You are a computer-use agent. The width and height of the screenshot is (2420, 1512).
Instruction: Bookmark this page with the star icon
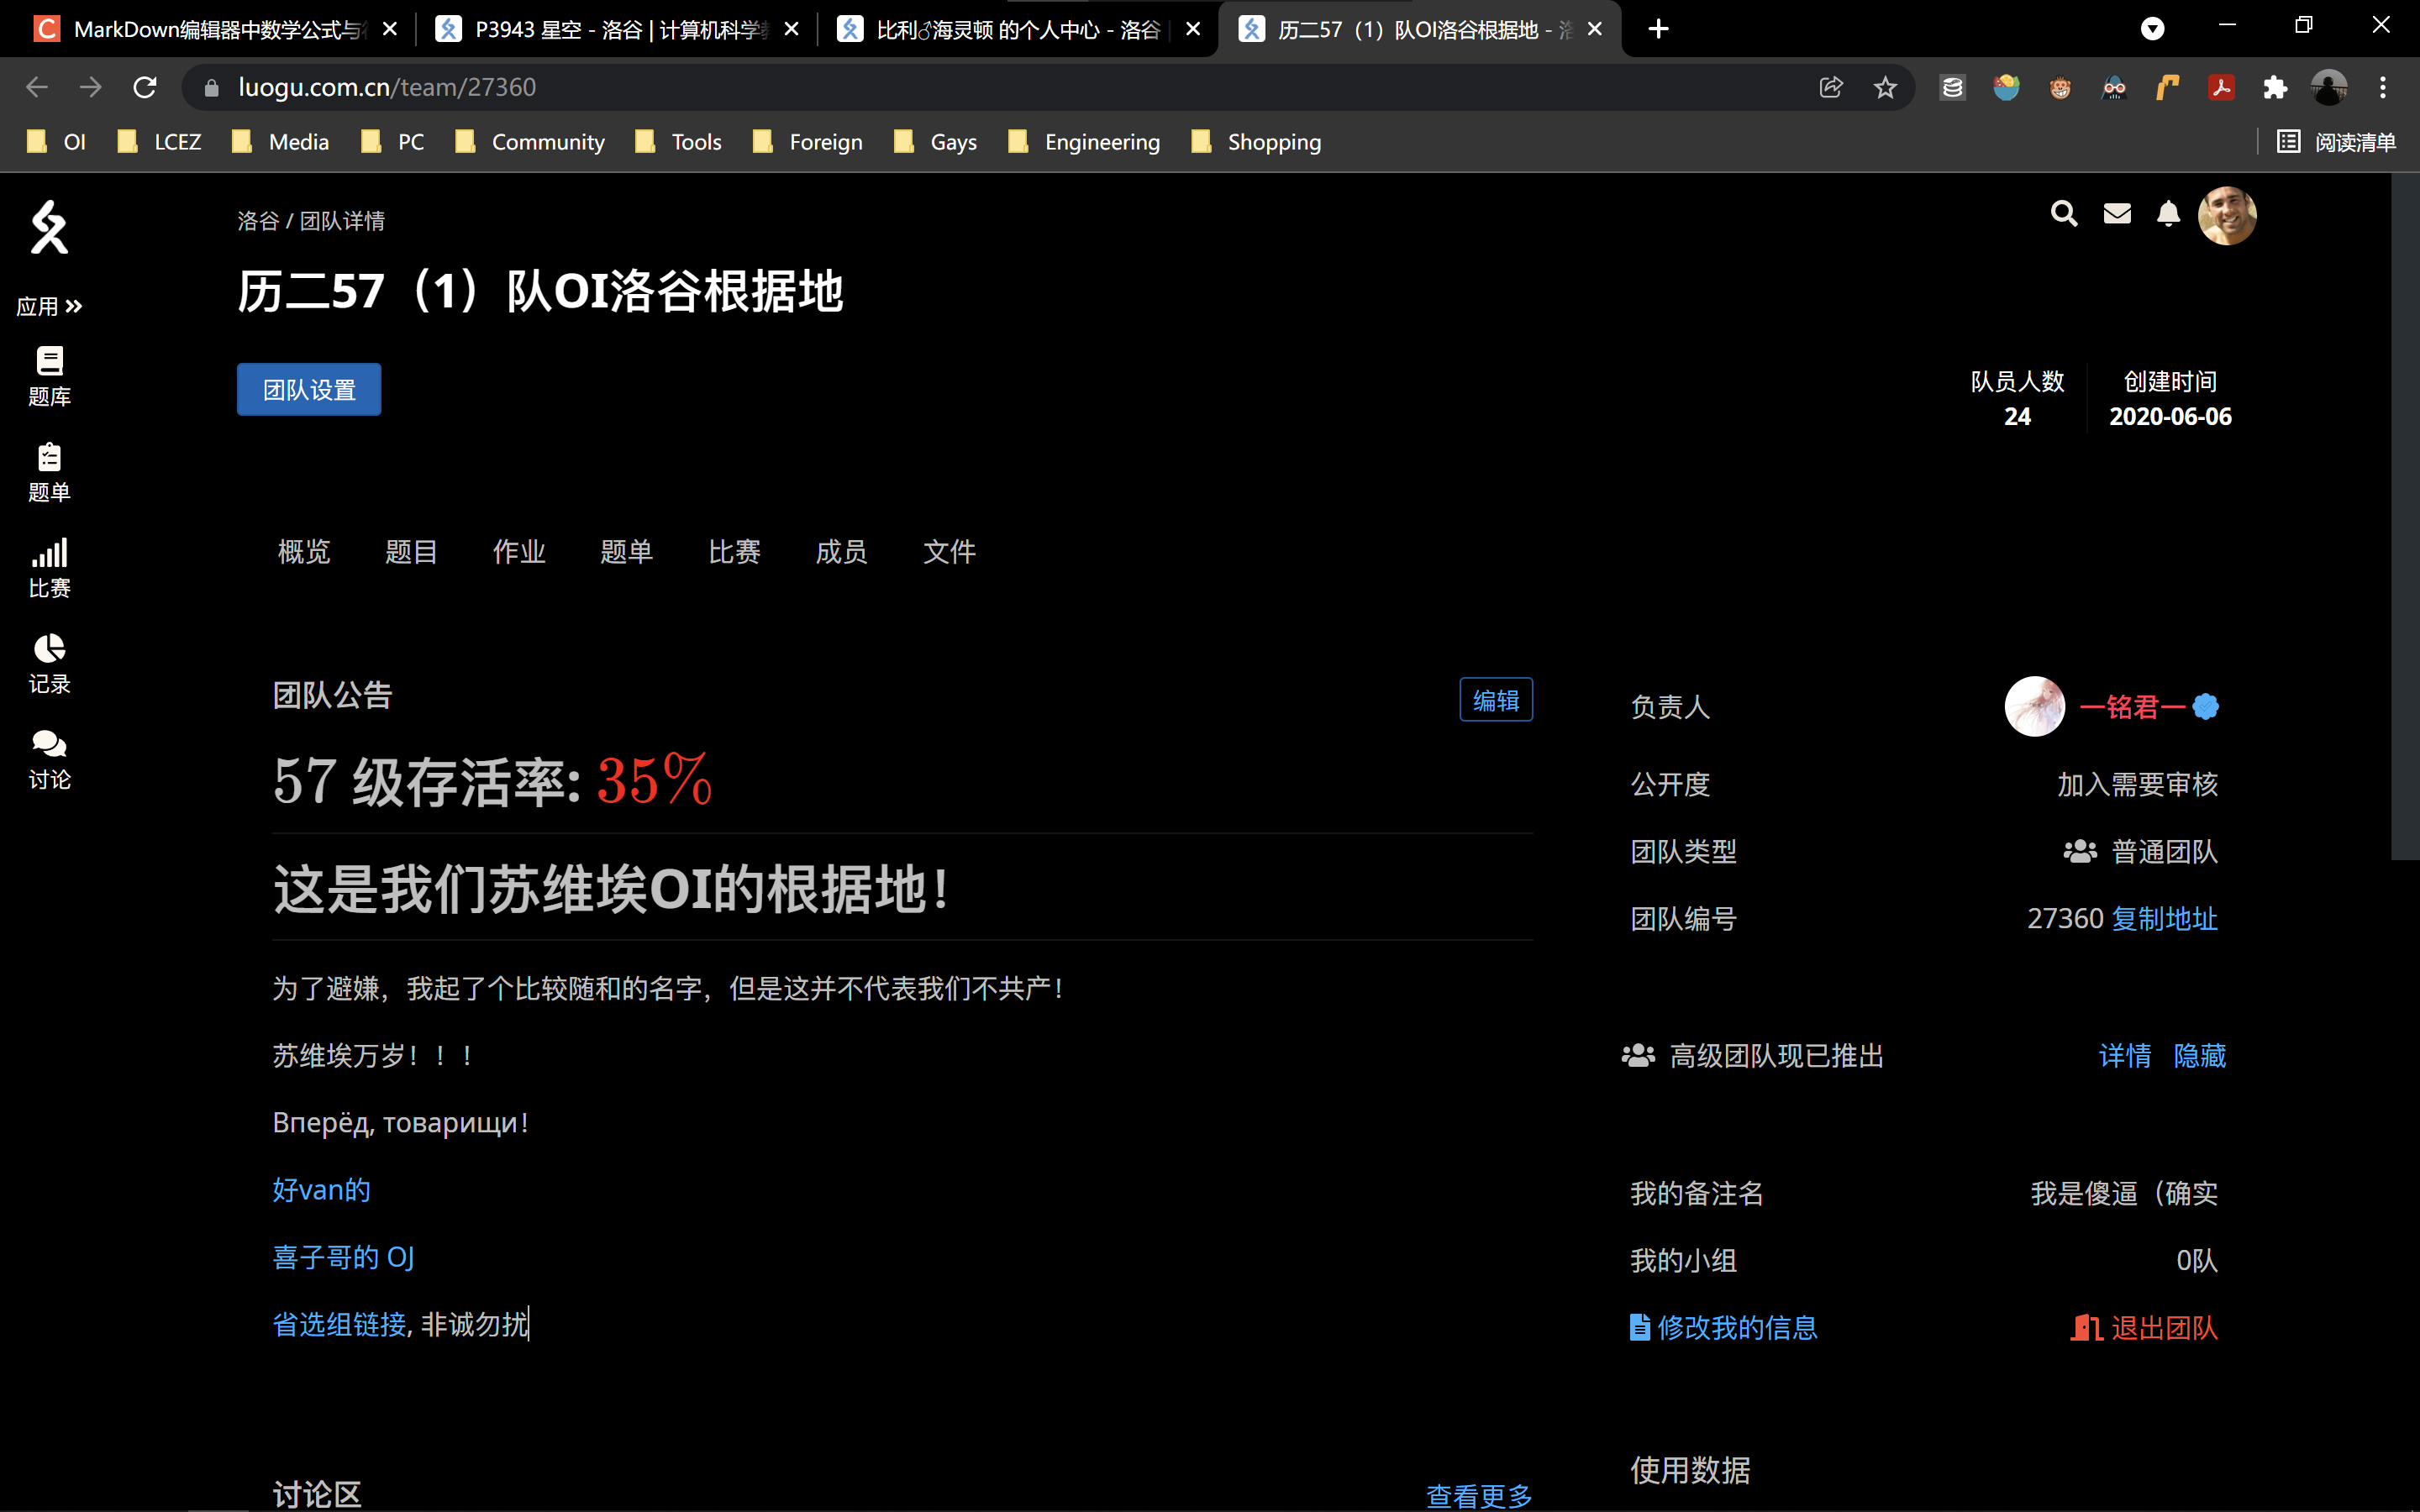pyautogui.click(x=1885, y=87)
